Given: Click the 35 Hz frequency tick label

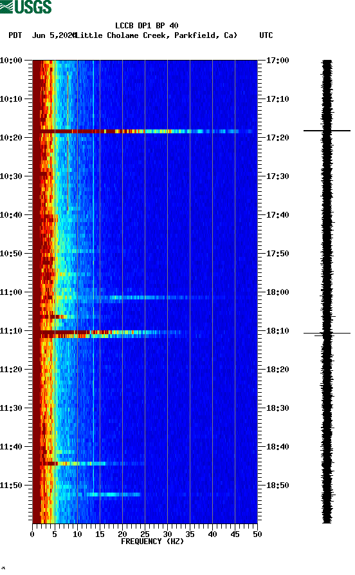Looking at the screenshot, I should pos(190,534).
